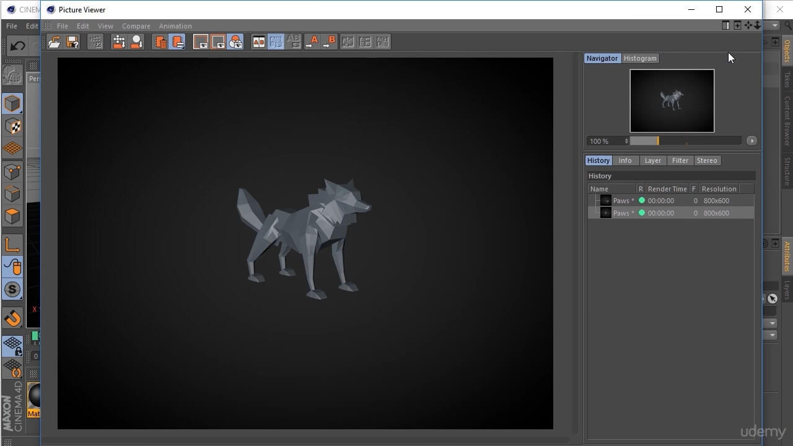The height and width of the screenshot is (446, 793).
Task: Click the zoom percentage stepper arrows
Action: point(626,141)
